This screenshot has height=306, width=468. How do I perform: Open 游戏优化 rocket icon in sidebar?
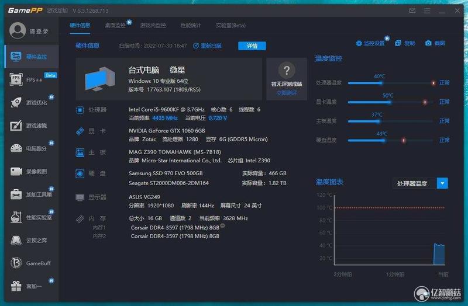16,103
